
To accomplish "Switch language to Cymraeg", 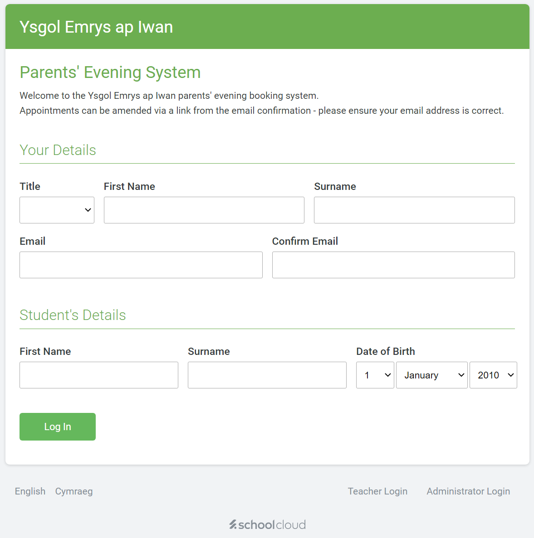I will (x=74, y=491).
